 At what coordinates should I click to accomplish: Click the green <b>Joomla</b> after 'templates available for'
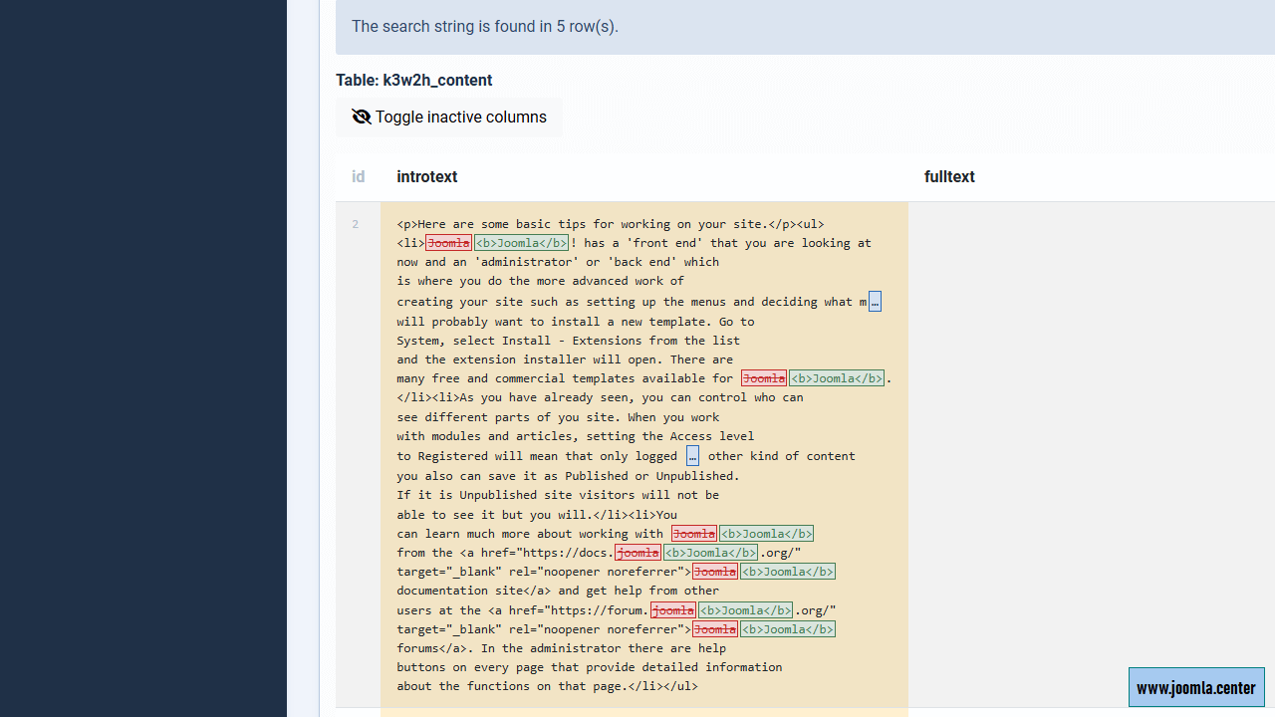coord(837,378)
